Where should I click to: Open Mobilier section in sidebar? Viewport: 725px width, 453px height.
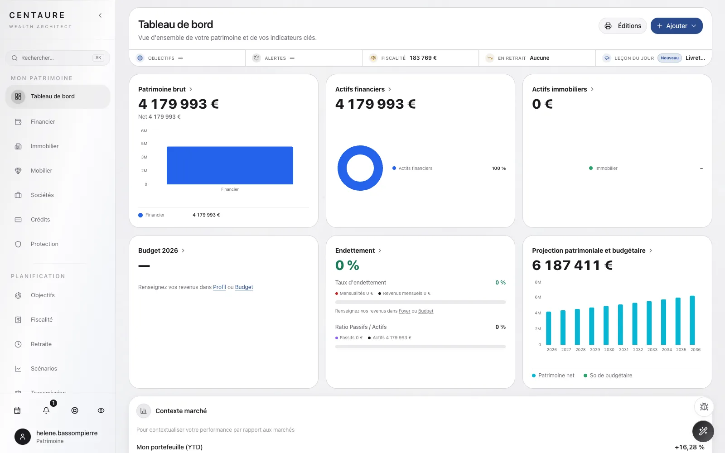pos(58,171)
